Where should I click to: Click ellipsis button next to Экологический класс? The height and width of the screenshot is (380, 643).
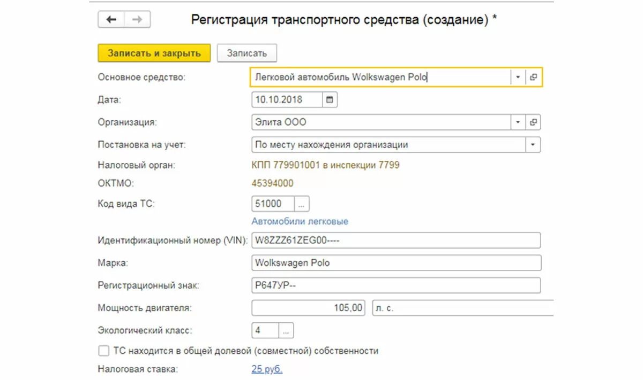click(x=286, y=330)
